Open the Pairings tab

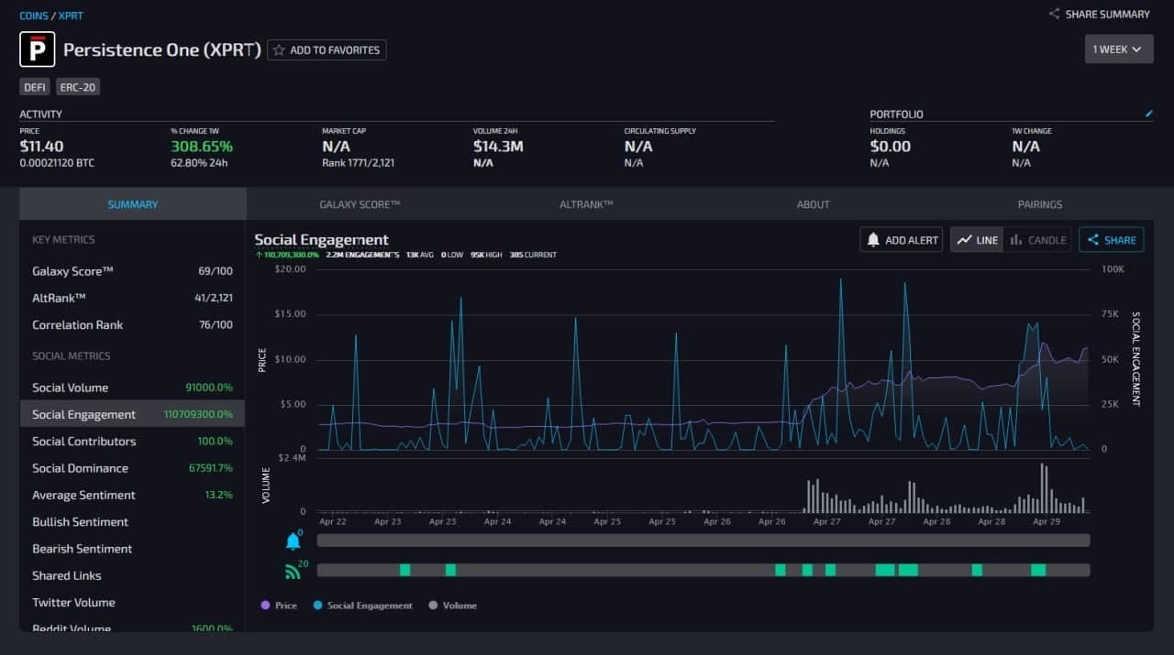pyautogui.click(x=1040, y=204)
